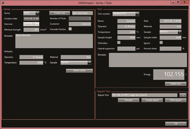Click the Percent shear input field

(x=170, y=48)
